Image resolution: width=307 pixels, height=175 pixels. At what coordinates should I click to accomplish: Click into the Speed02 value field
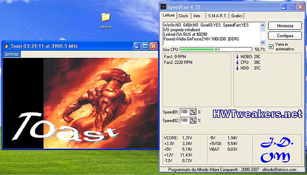[185, 120]
